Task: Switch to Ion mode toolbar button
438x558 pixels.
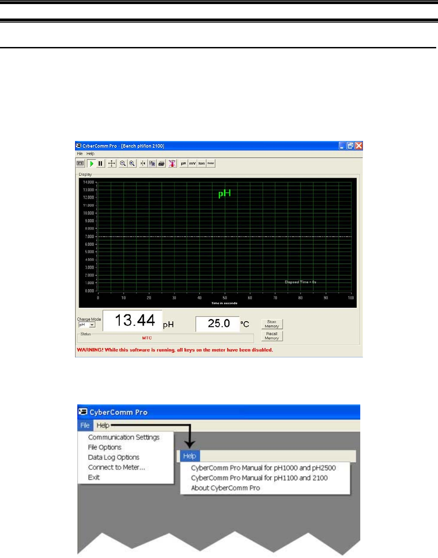Action: (201, 164)
